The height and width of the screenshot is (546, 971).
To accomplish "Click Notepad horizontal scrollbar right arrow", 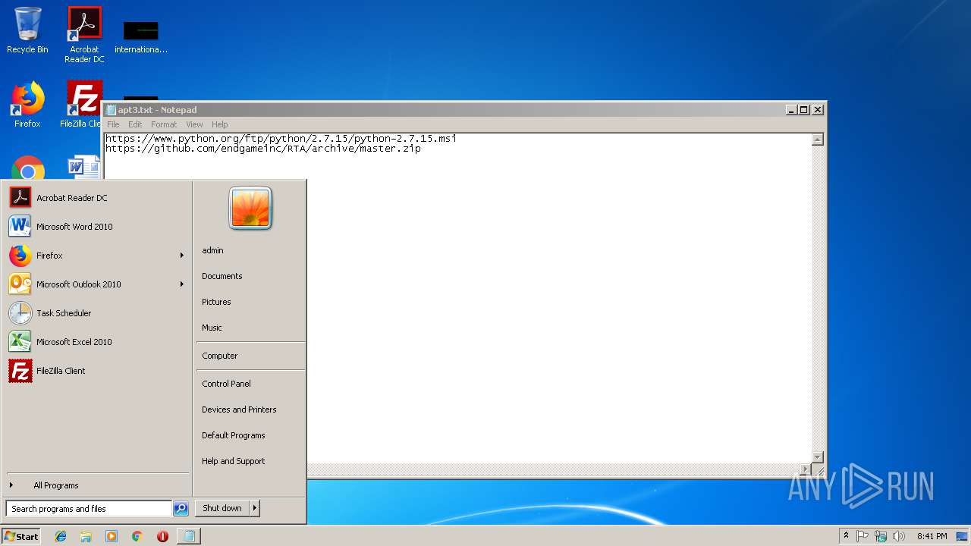I will (x=806, y=469).
